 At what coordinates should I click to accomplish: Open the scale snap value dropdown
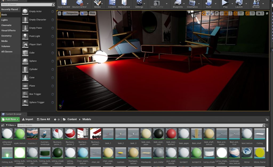[x=252, y=13]
